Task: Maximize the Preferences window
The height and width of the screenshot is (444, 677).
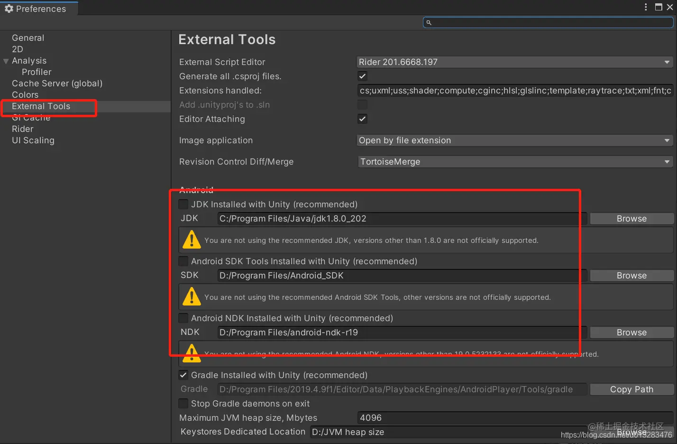Action: pos(659,7)
